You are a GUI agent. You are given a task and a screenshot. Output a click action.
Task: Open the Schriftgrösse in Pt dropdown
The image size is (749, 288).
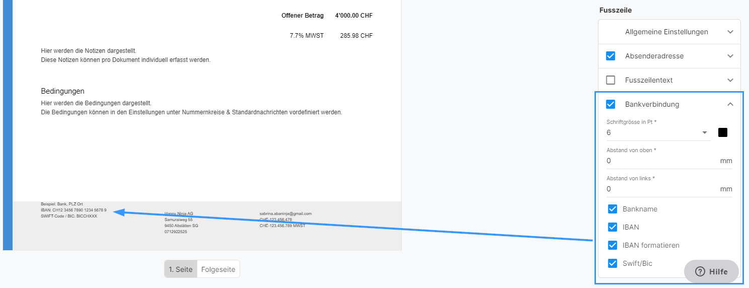coord(658,133)
